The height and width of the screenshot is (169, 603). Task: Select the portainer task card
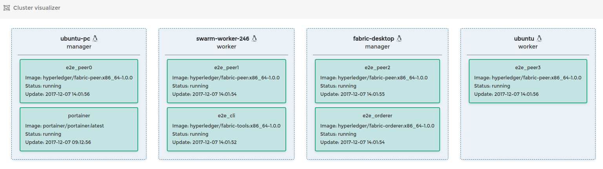point(79,129)
